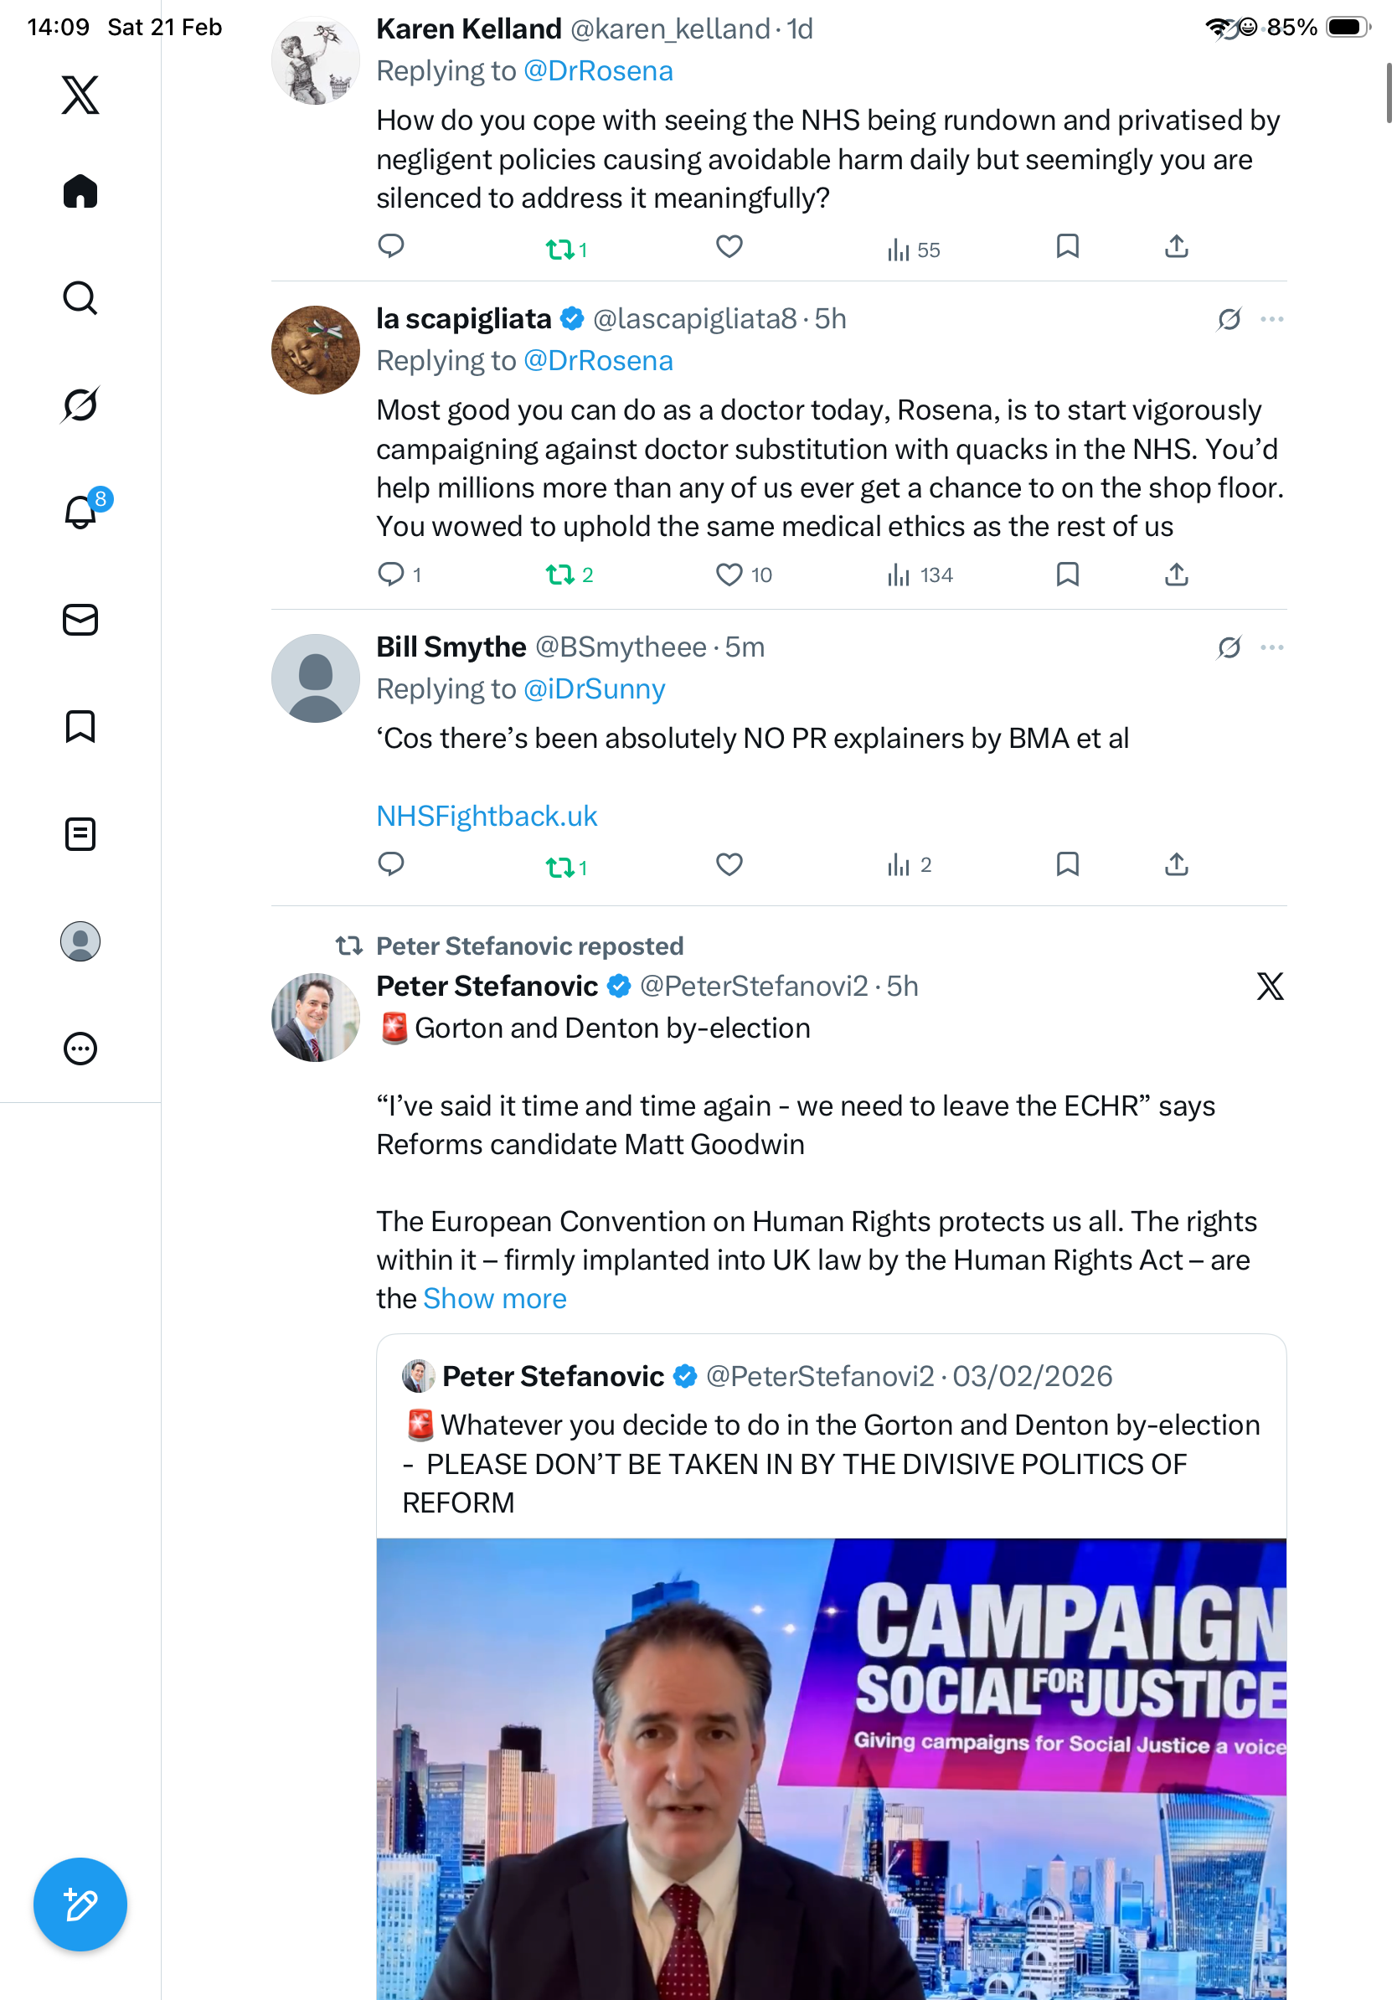Open Bookmarks in the sidebar
Viewport: 1397px width, 2000px height.
(x=80, y=726)
